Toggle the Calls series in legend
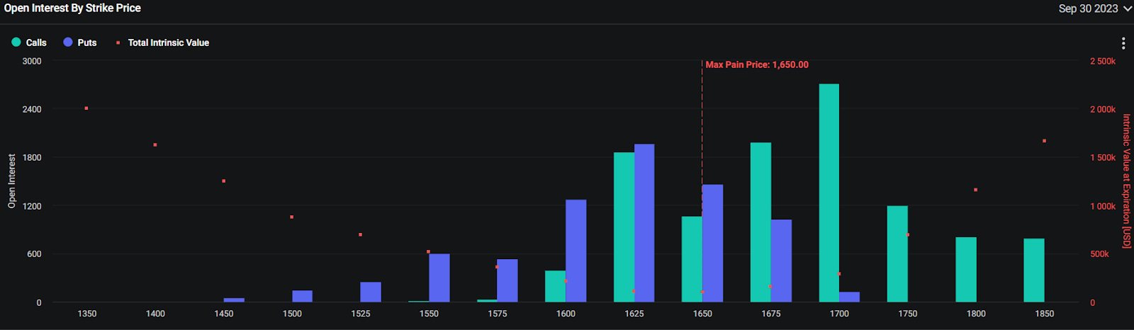This screenshot has width=1134, height=330. (x=29, y=42)
